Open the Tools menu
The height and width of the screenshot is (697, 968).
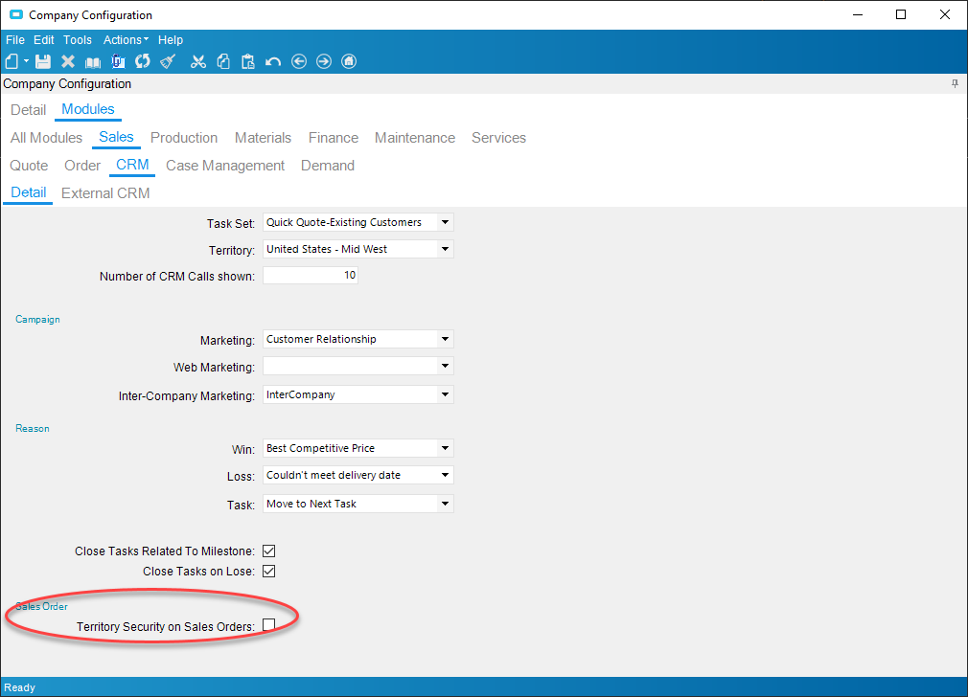78,40
